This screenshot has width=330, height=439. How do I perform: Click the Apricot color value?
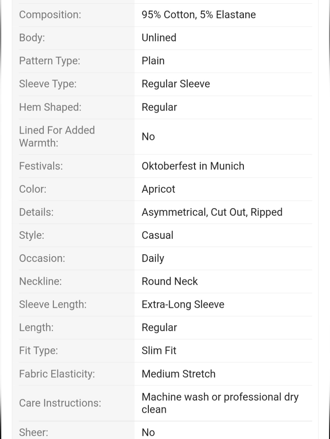[158, 189]
